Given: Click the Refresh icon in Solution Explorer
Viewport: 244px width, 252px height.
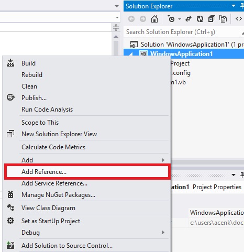Looking at the screenshot, I should 200,19.
